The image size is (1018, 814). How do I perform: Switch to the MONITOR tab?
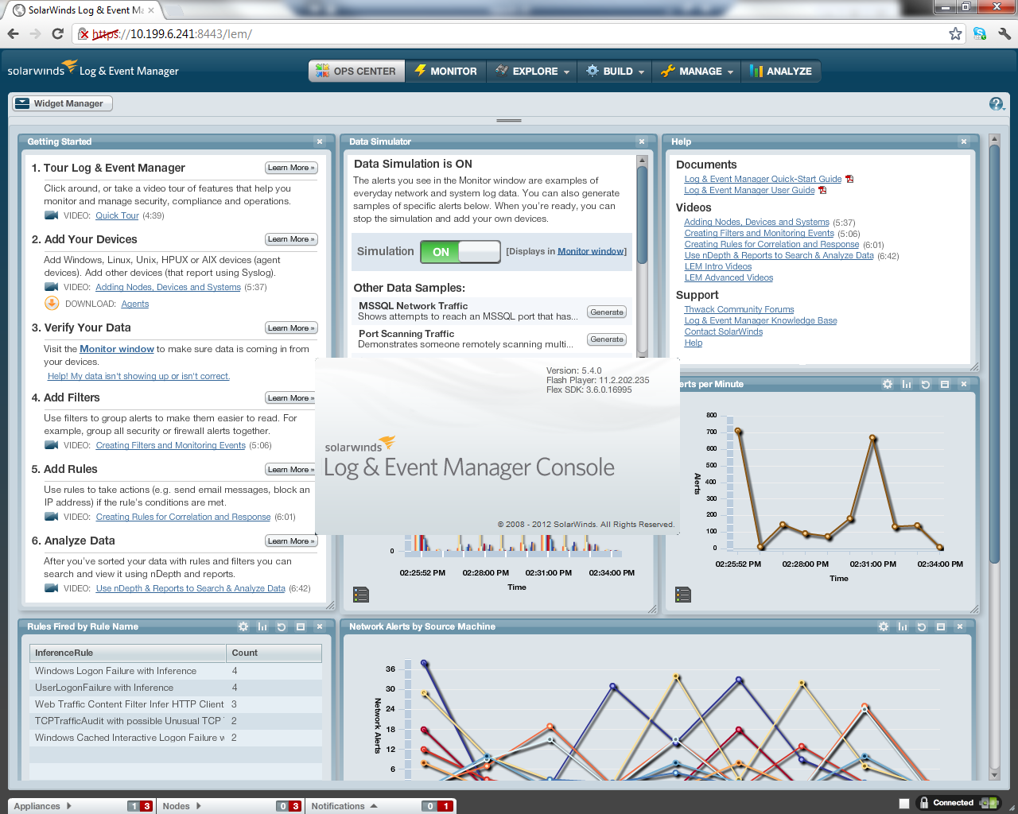pos(446,71)
